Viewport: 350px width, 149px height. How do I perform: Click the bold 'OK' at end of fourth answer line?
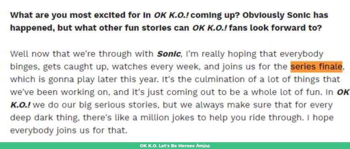343,92
